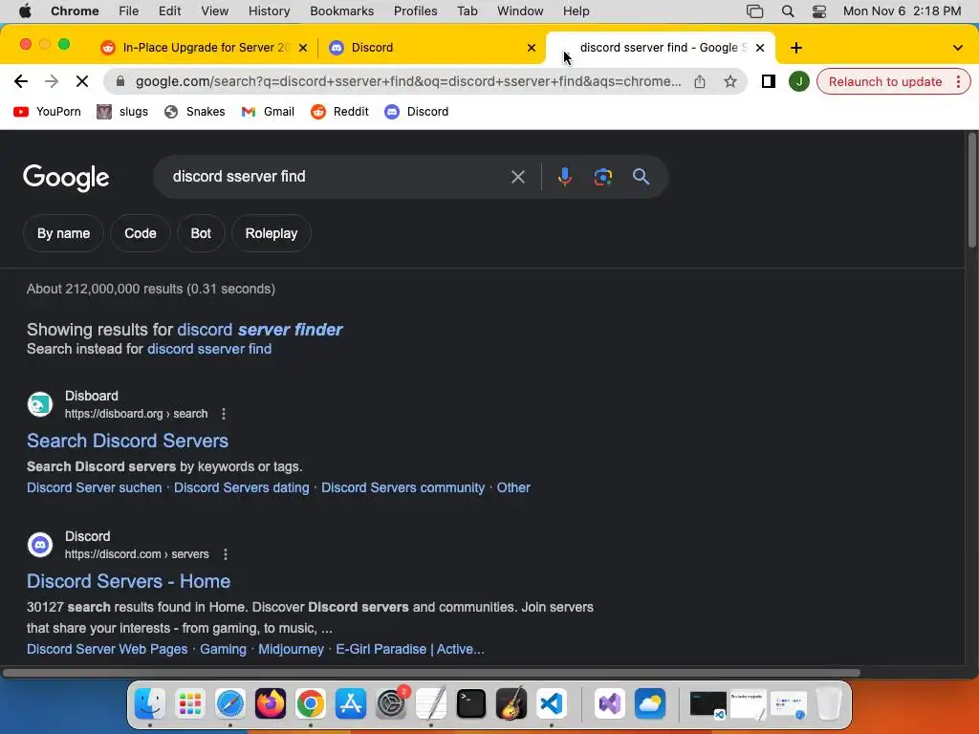Open the Tab menu
Image resolution: width=979 pixels, height=734 pixels.
click(467, 11)
